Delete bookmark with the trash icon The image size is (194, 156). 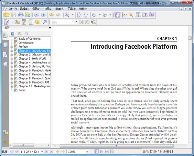click(x=13, y=34)
